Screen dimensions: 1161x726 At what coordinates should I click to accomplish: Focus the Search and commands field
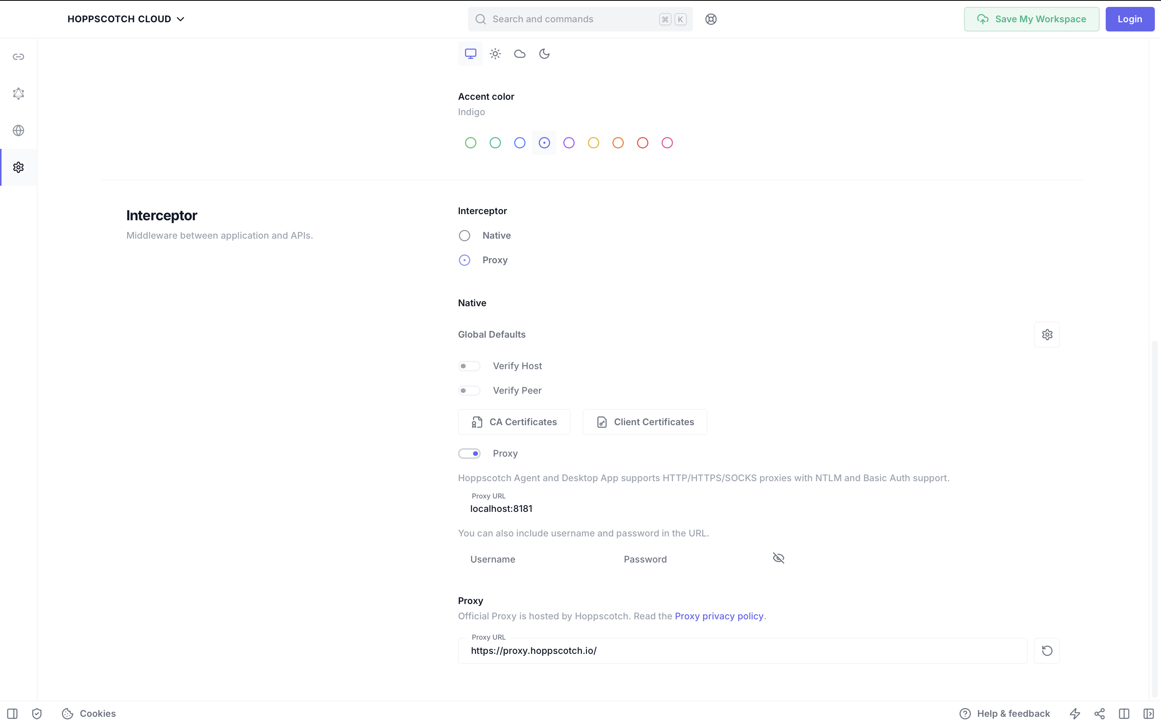click(580, 19)
